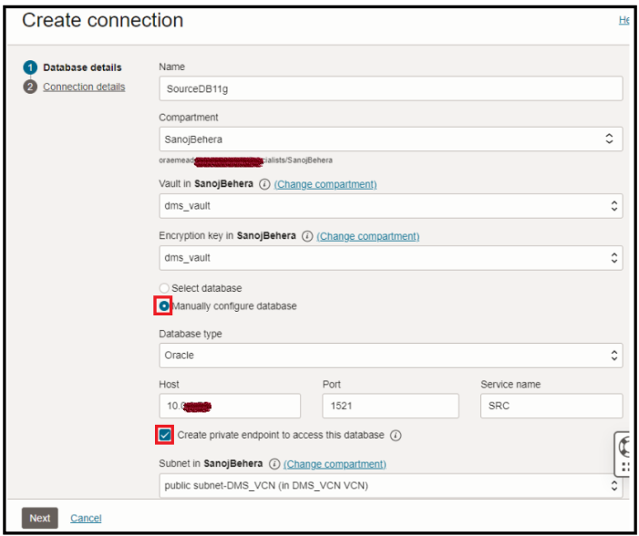Click the Next button
Viewport: 639px width, 536px height.
39,518
